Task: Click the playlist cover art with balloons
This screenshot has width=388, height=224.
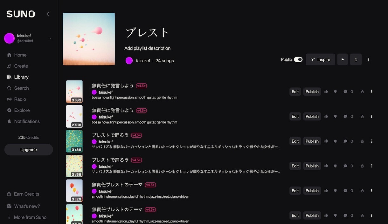Action: click(89, 39)
